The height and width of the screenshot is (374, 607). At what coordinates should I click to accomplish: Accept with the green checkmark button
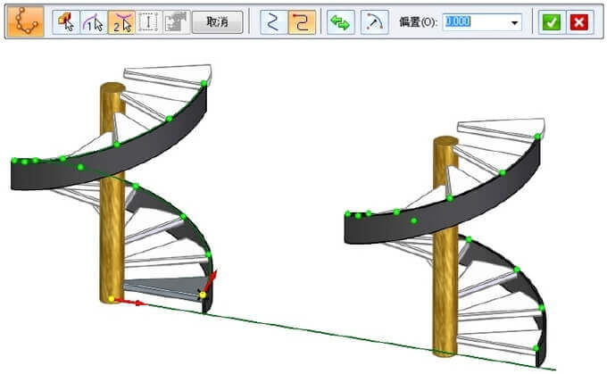pyautogui.click(x=551, y=22)
